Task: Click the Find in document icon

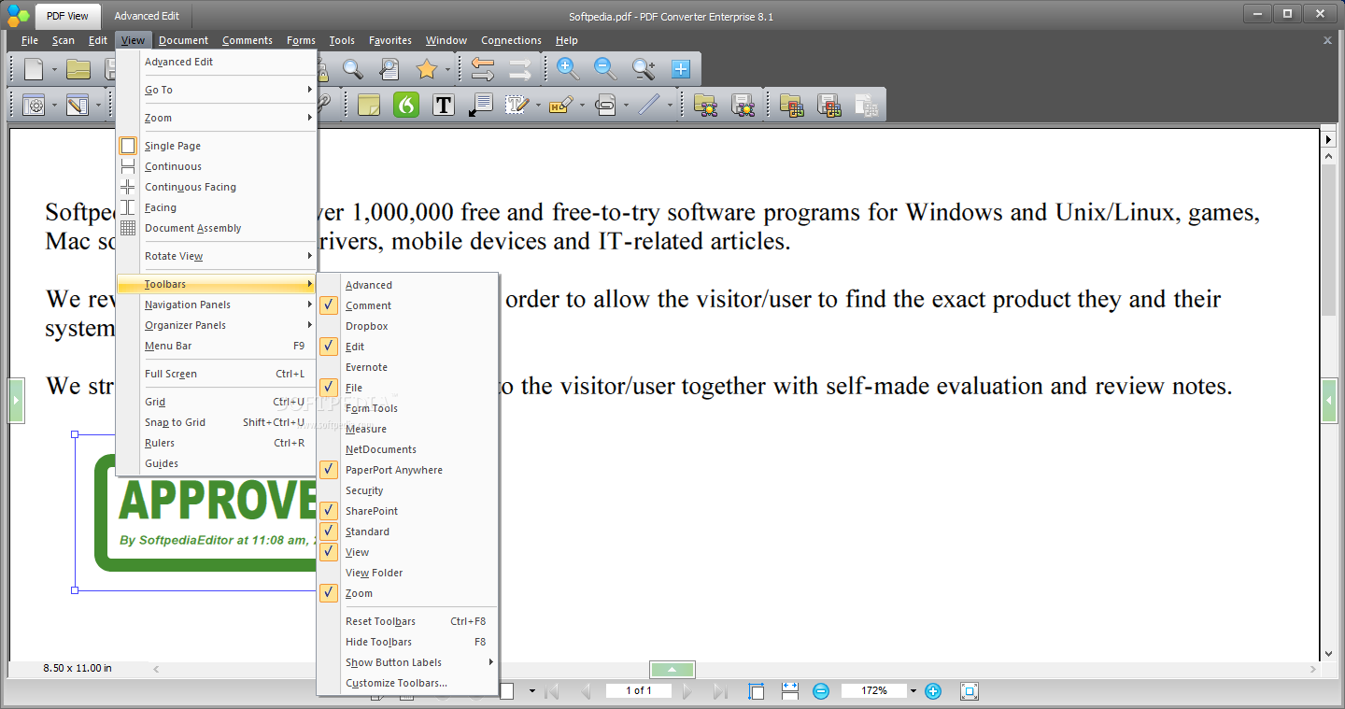Action: [x=389, y=69]
